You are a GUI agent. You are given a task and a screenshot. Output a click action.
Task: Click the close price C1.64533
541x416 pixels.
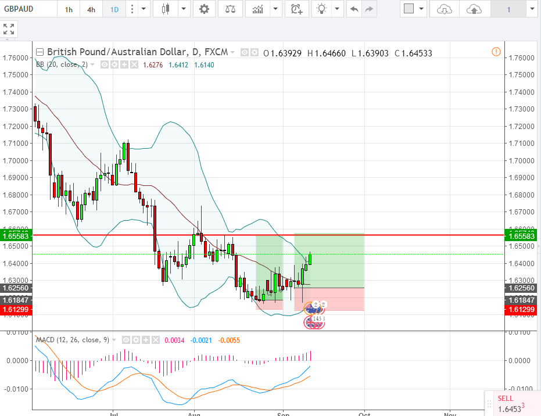click(413, 53)
